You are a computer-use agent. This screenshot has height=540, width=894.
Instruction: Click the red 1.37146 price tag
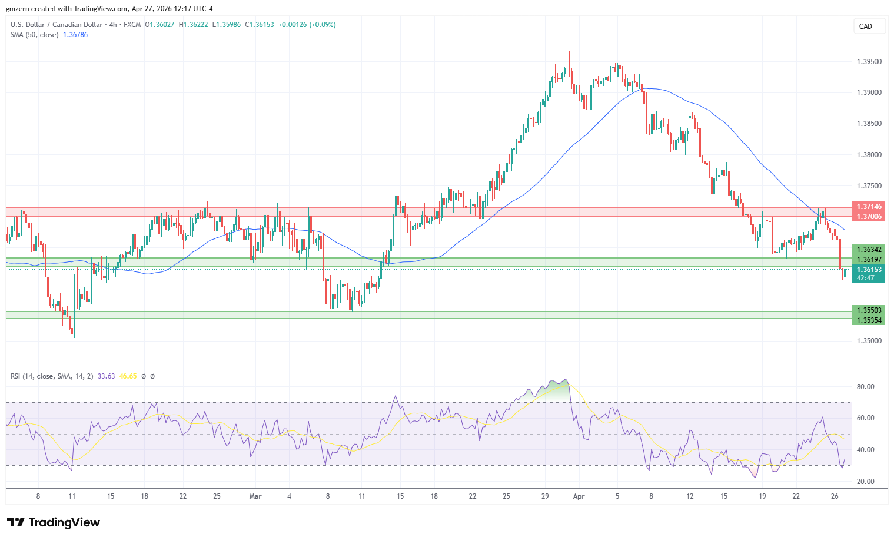[869, 207]
